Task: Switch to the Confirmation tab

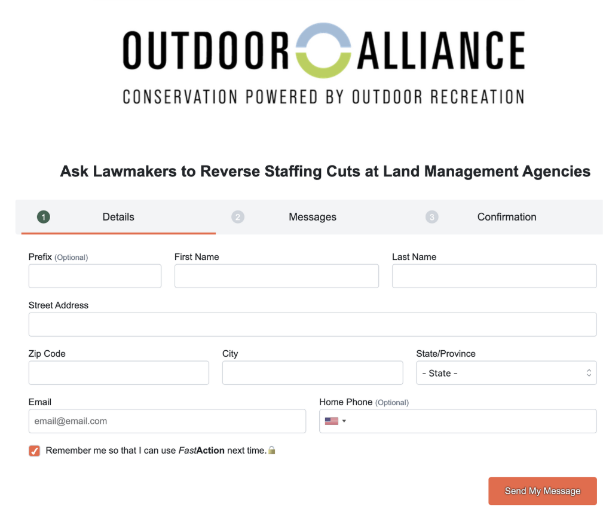Action: 507,217
